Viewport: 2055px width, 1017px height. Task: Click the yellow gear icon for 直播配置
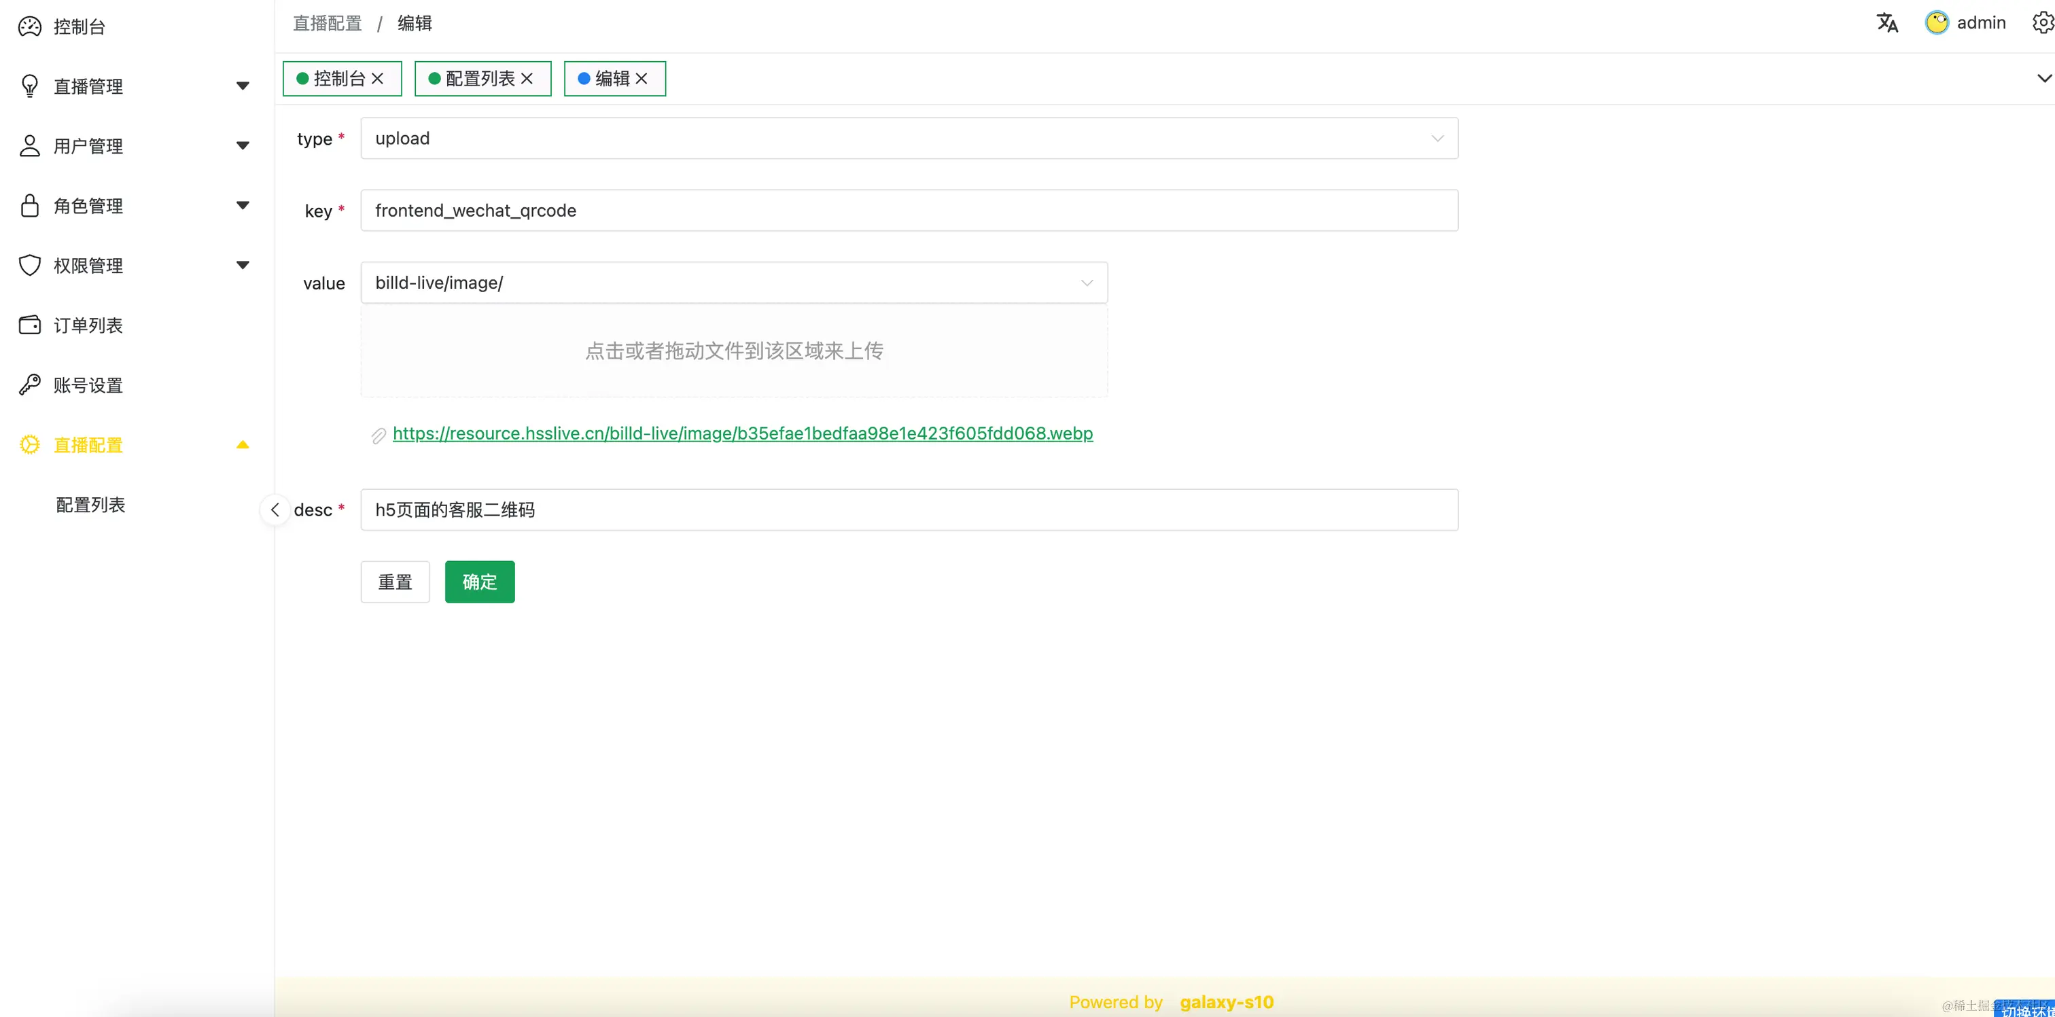point(29,445)
